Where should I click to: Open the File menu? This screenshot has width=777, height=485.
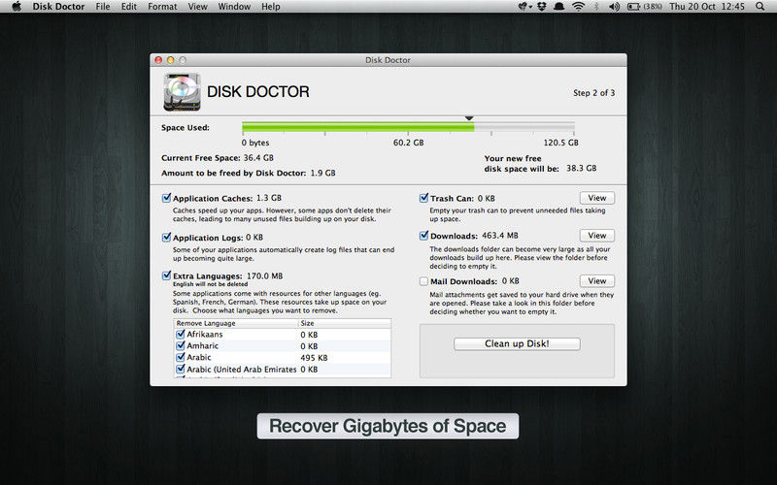(103, 7)
